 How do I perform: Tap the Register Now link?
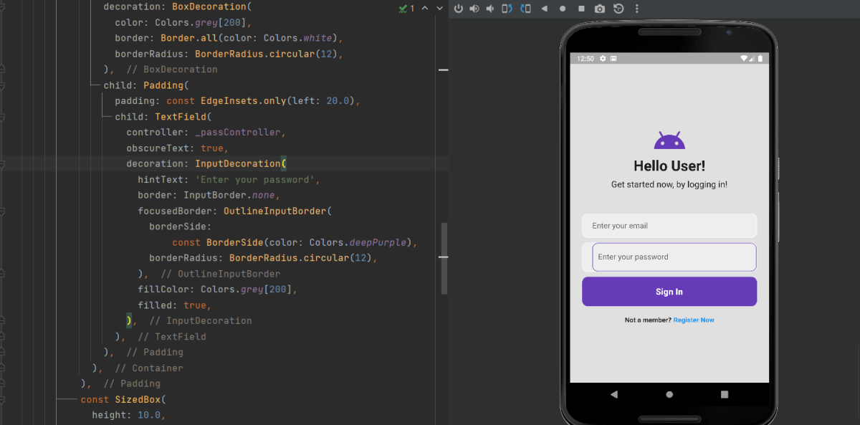[694, 320]
